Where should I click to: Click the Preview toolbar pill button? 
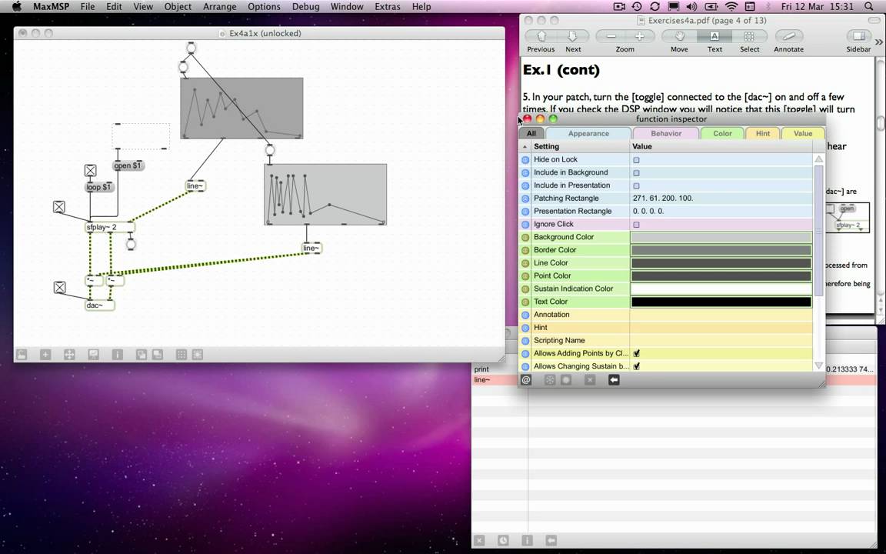pyautogui.click(x=874, y=20)
